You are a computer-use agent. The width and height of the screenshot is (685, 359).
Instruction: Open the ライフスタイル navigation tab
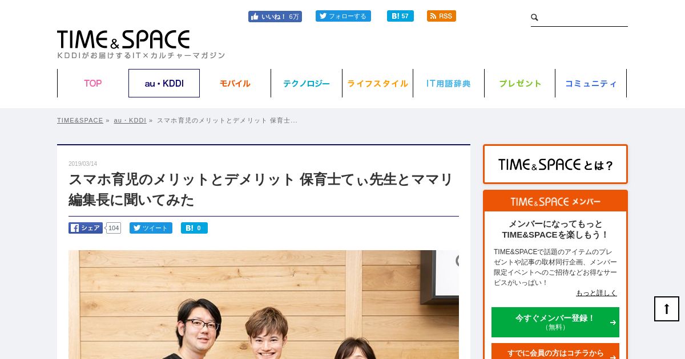(x=377, y=83)
